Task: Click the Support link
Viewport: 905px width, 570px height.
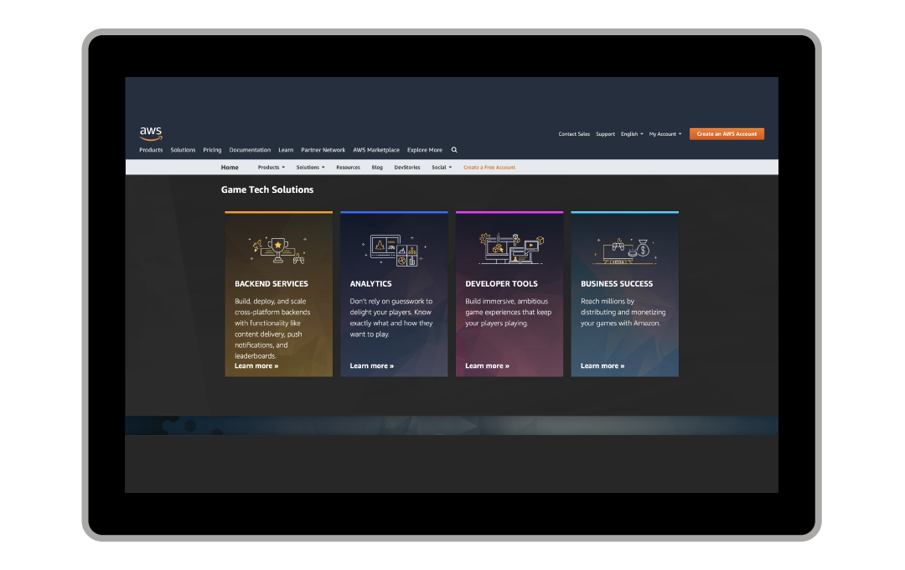Action: (606, 134)
